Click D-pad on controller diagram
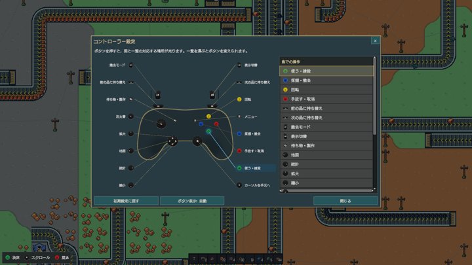Viewport: 472px width, 265px height. pos(172,141)
